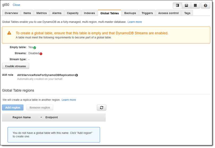Open the Metrics tab
The image size is (215, 148).
coord(42,13)
